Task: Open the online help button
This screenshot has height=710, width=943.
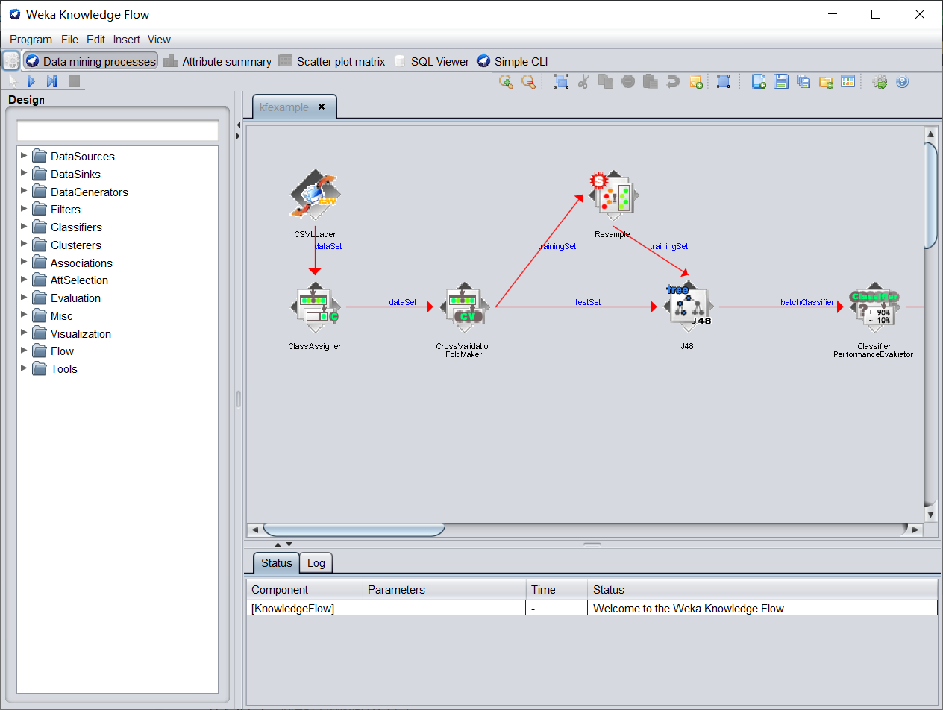Action: [x=903, y=81]
